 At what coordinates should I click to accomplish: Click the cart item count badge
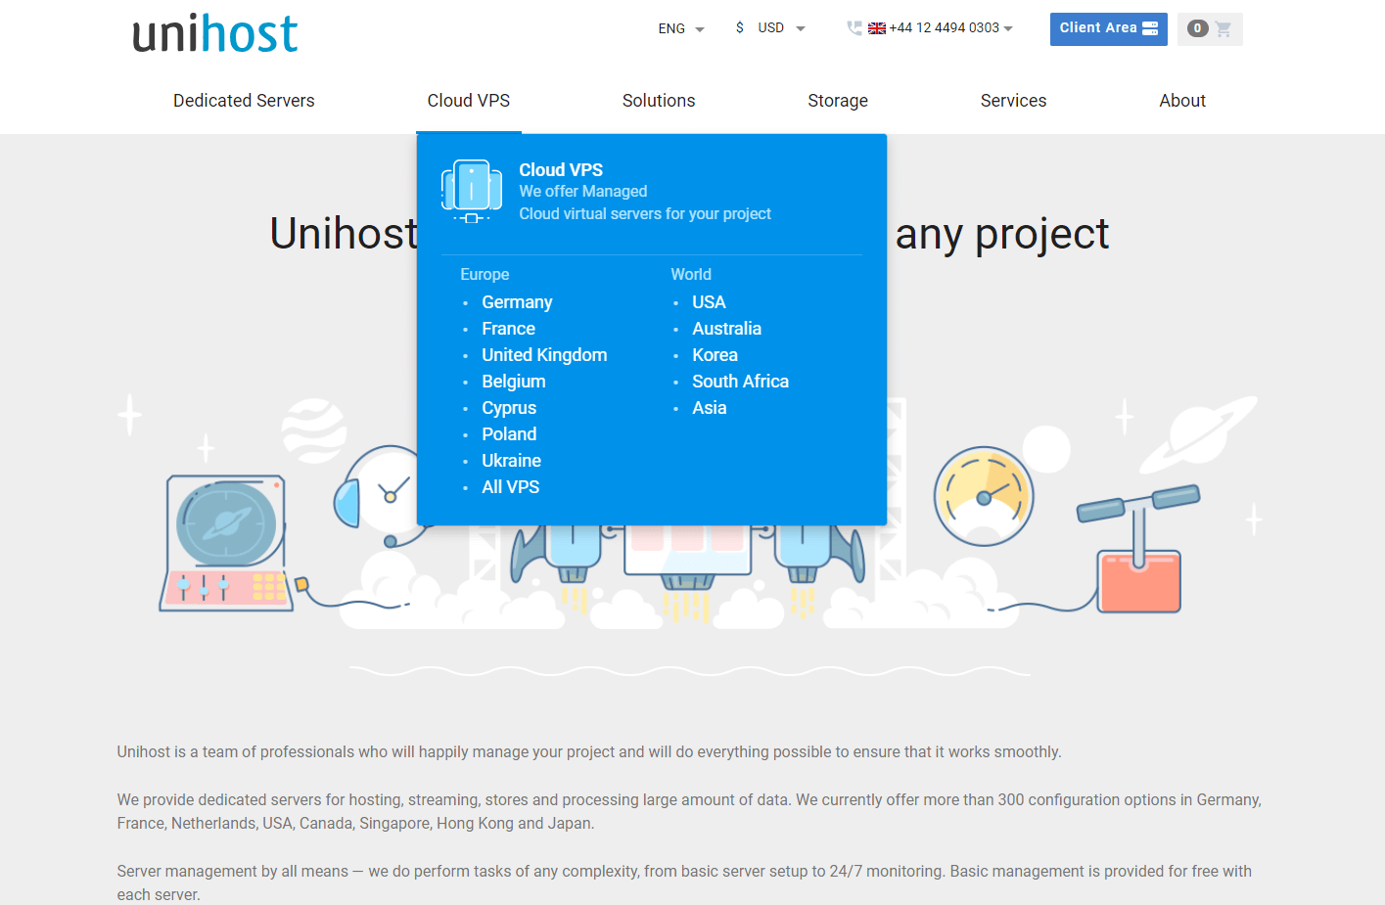tap(1196, 28)
